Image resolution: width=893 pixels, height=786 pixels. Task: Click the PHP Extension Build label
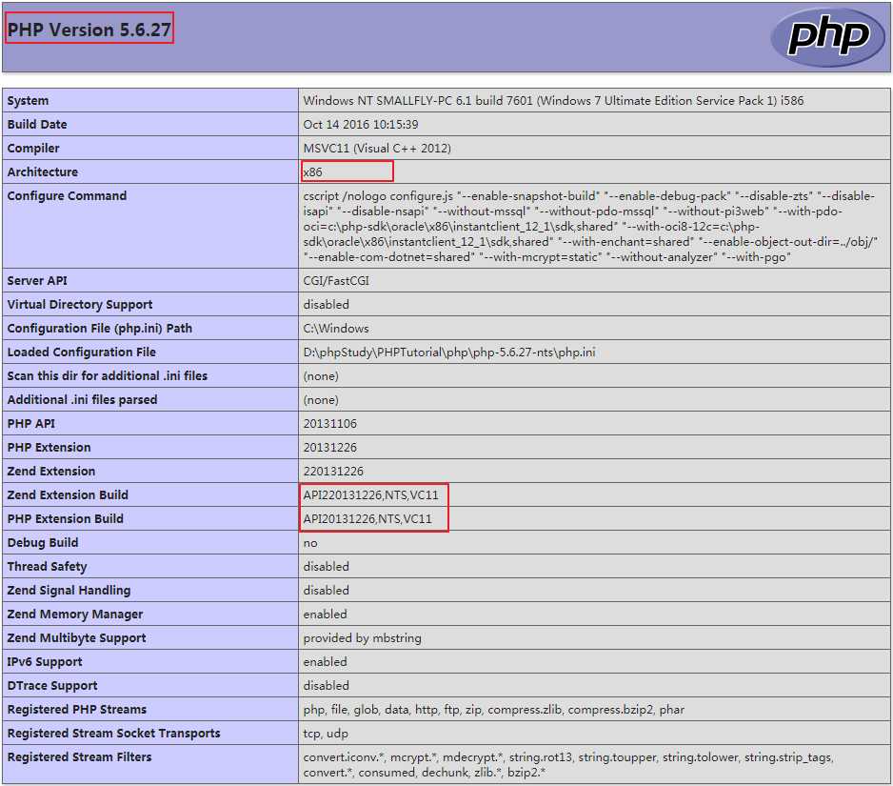(x=66, y=519)
